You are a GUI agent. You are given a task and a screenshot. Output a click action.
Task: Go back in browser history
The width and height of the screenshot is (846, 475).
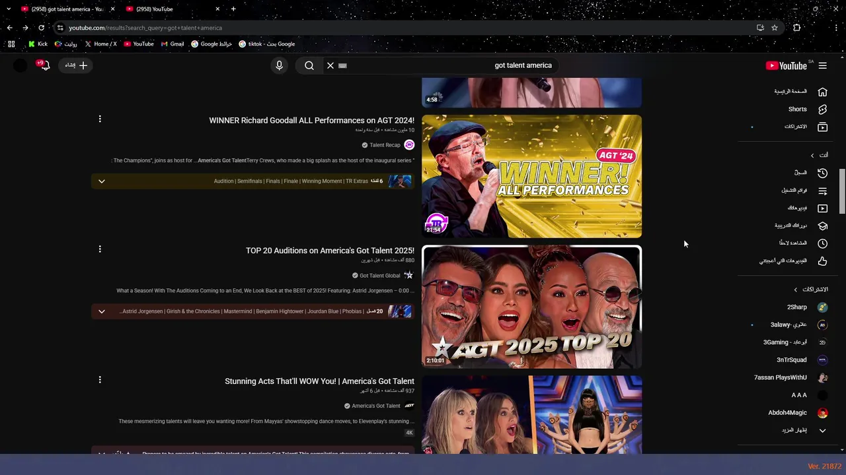pos(9,28)
